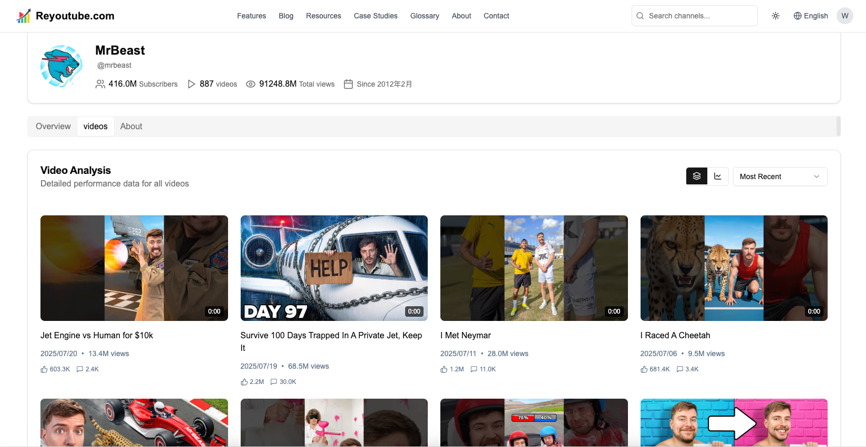This screenshot has height=447, width=866.
Task: Open the English language selector
Action: (x=811, y=16)
